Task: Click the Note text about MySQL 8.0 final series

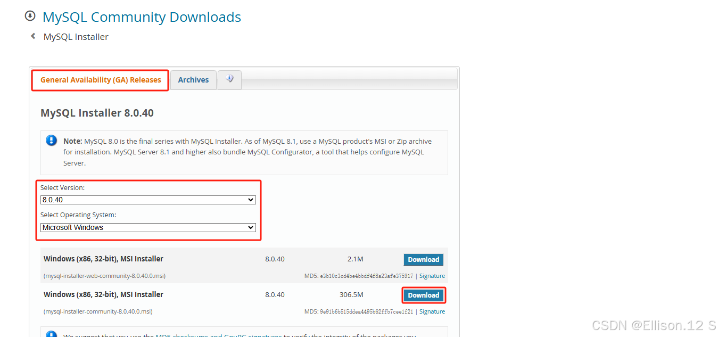Action: click(247, 152)
